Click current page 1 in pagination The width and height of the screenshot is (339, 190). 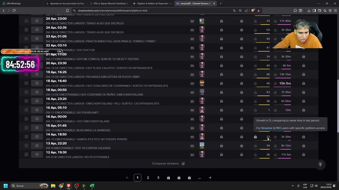[x=137, y=178]
